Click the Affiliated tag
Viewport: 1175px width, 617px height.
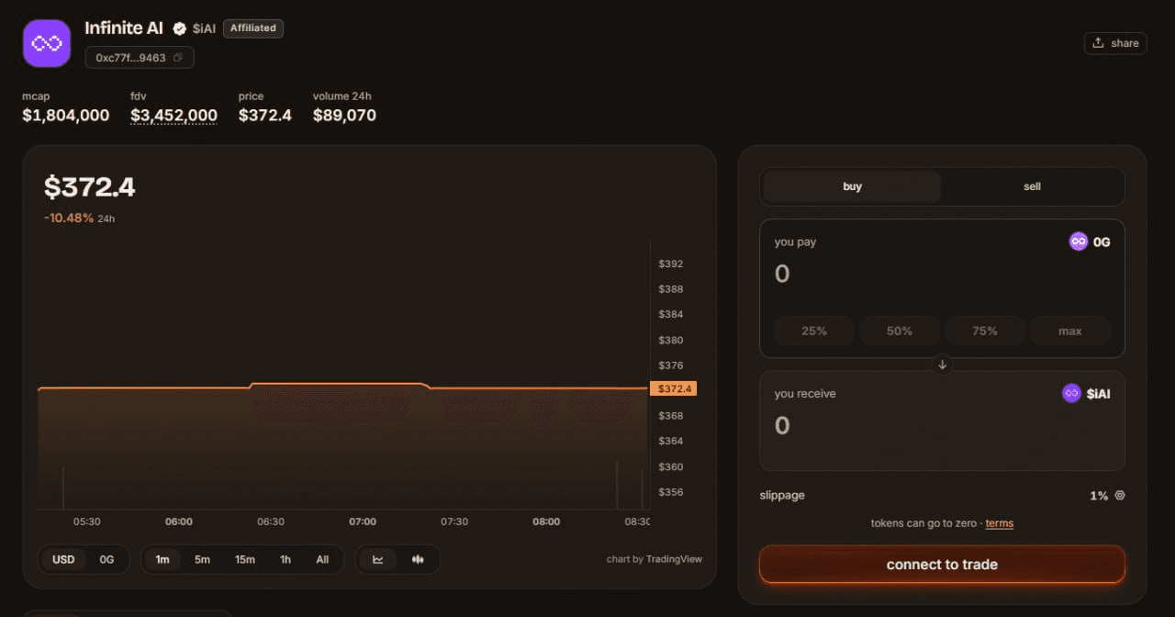point(253,28)
